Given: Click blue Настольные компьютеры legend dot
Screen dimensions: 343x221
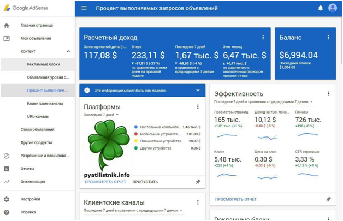Looking at the screenshot, I should tap(136, 127).
